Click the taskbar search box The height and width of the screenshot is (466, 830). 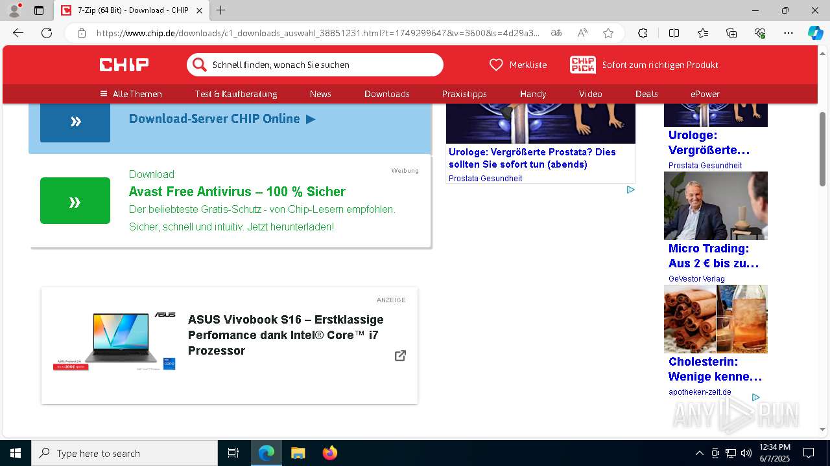point(124,453)
